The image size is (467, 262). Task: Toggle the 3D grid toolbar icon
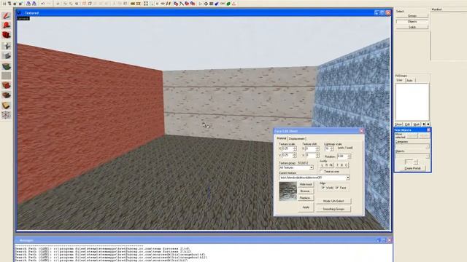[9, 4]
